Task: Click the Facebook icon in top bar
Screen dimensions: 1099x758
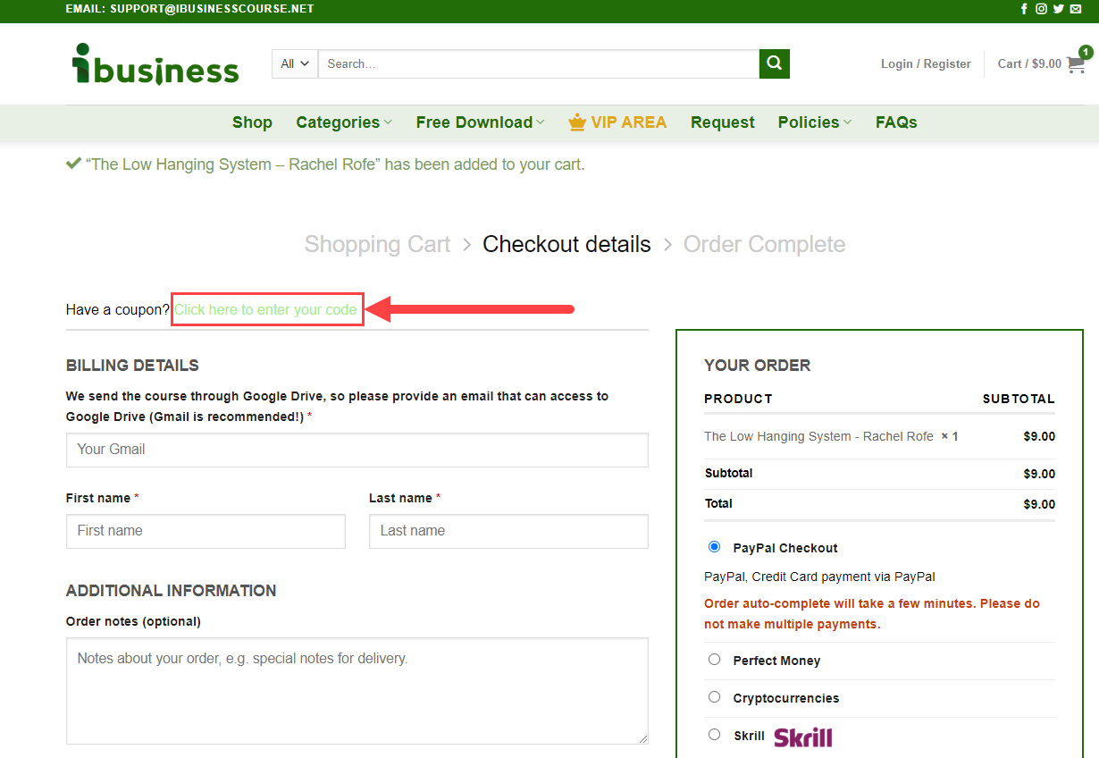Action: pos(1024,9)
